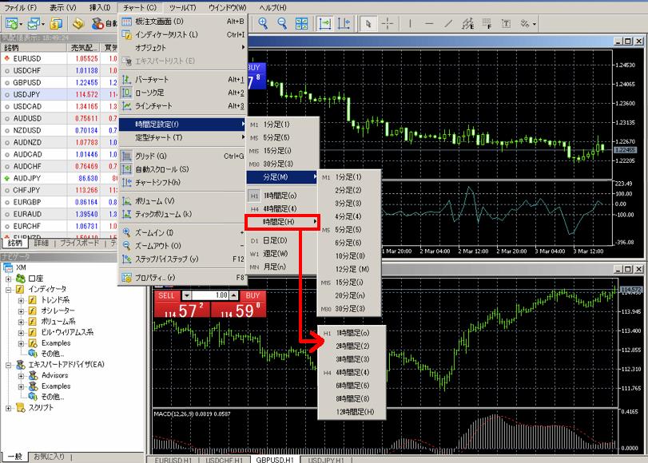Screen dimensions: 648x463
Task: Select the Trendline drawing tool
Action: coord(448,23)
